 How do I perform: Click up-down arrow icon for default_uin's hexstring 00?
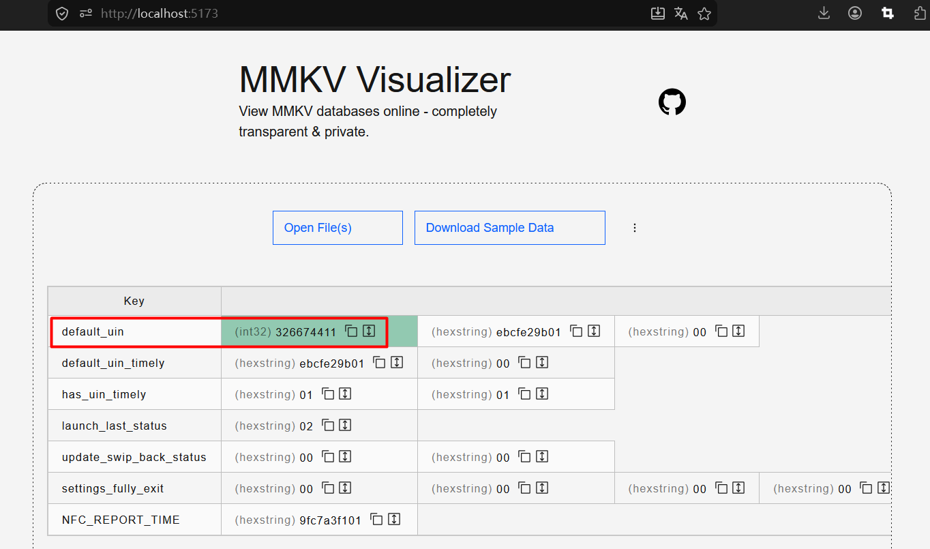738,331
